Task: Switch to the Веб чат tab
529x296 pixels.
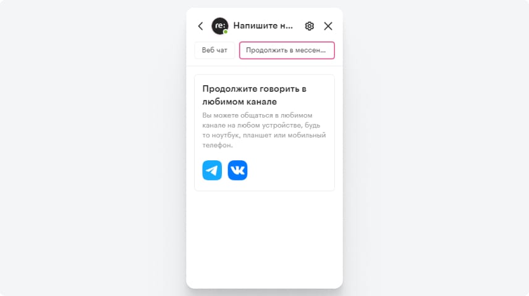Action: coord(214,50)
